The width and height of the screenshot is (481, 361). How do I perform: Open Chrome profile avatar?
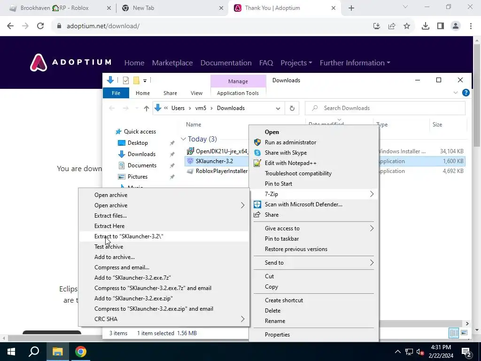coord(456,26)
